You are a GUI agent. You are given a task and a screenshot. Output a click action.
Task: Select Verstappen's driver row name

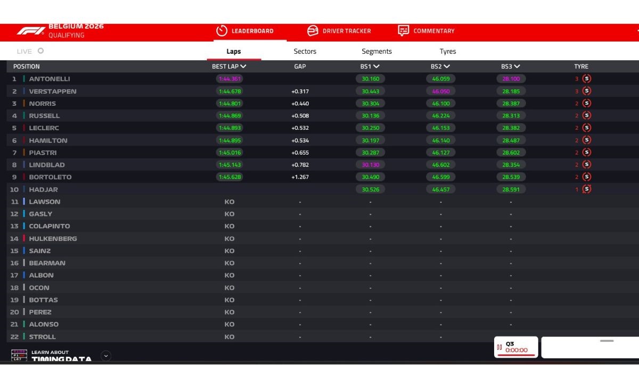53,91
